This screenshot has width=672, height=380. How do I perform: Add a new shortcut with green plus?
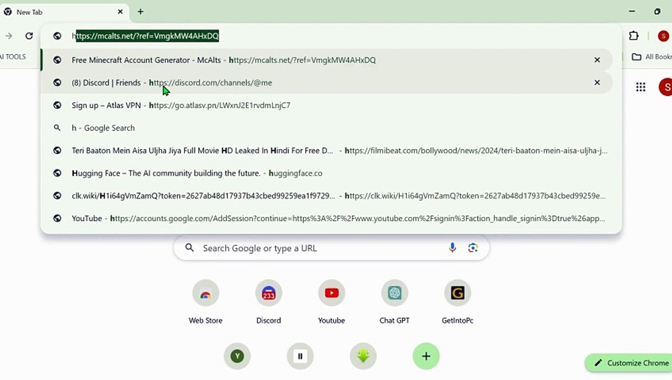click(426, 356)
